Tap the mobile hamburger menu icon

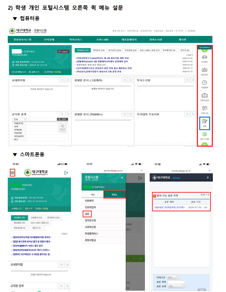pyautogui.click(x=12, y=172)
